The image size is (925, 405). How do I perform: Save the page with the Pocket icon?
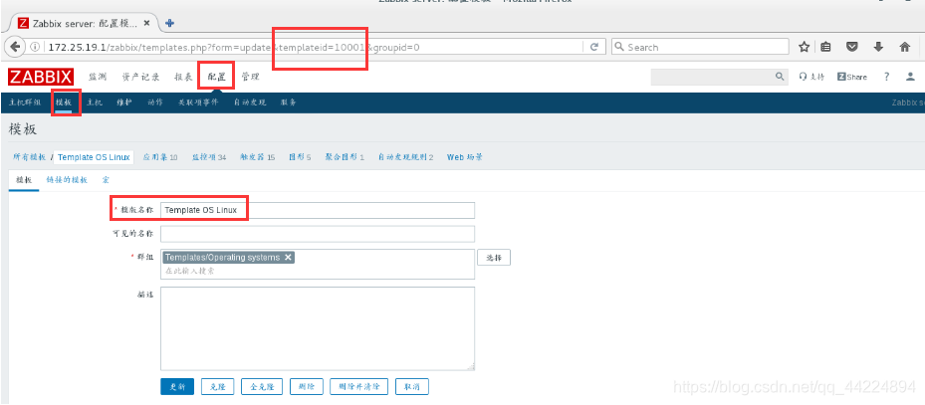tap(852, 47)
